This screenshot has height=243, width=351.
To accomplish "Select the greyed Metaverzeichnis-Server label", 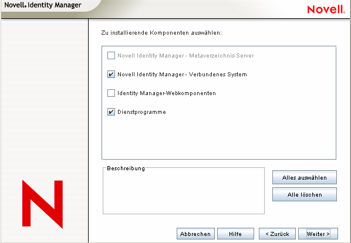I will (x=185, y=56).
